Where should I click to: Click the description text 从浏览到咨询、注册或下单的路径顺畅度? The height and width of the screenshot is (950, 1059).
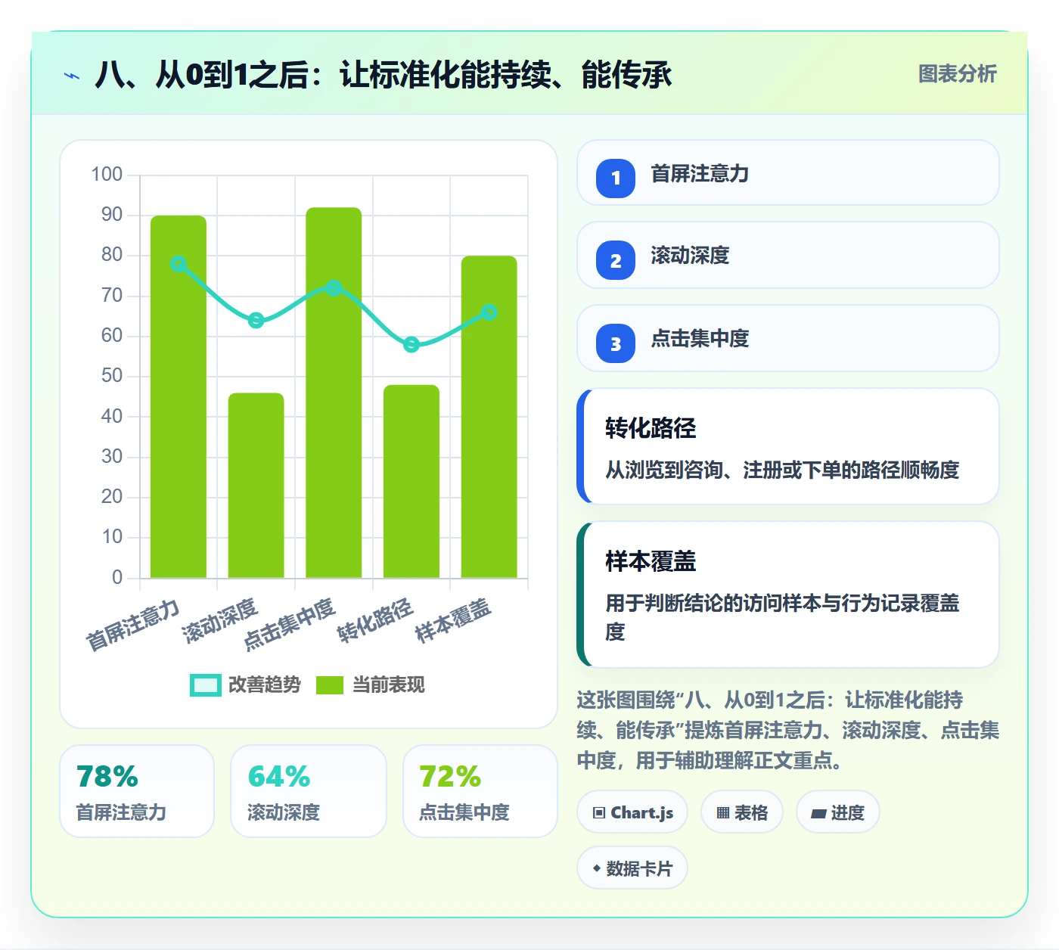click(782, 470)
